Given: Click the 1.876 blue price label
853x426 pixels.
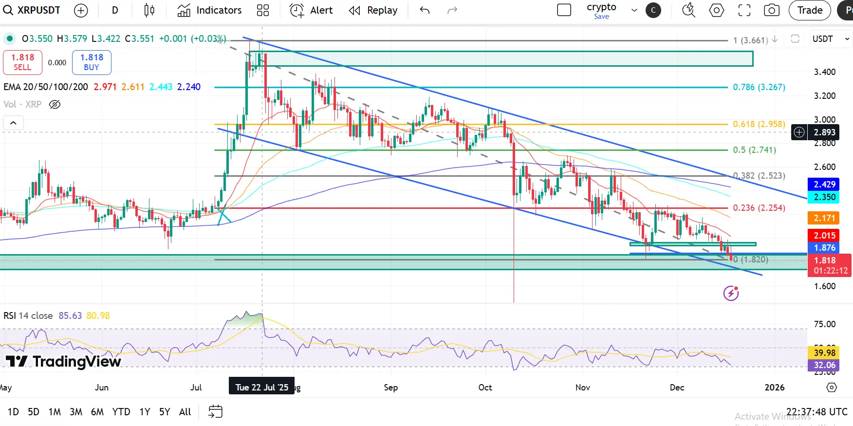Looking at the screenshot, I should [x=824, y=248].
